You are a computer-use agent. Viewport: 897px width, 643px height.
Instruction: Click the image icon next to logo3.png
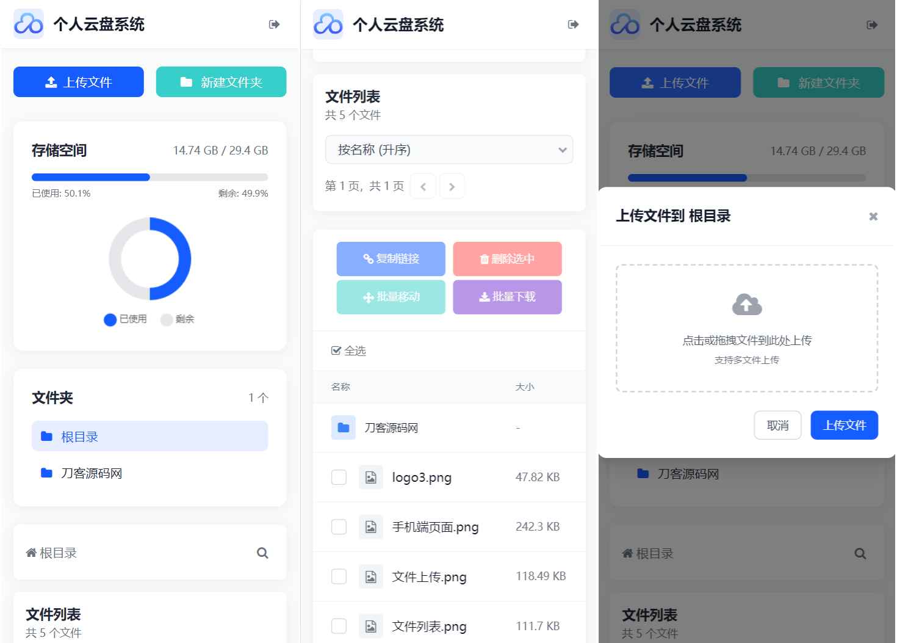click(x=370, y=477)
